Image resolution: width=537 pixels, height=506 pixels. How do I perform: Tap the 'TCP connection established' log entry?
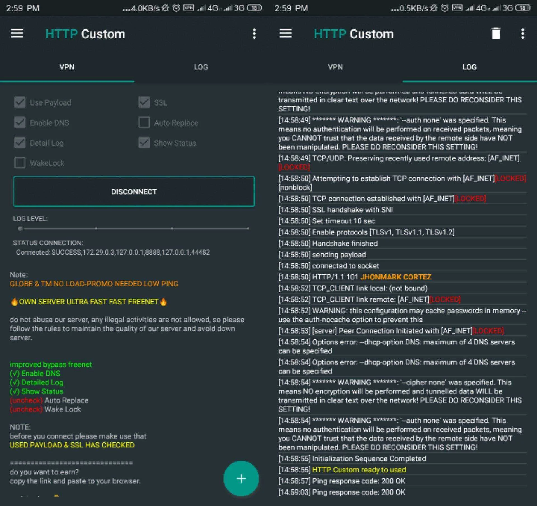(x=402, y=199)
